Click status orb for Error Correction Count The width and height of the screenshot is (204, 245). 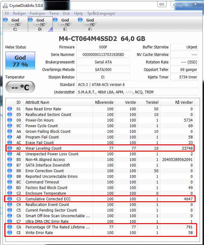(x=10, y=171)
